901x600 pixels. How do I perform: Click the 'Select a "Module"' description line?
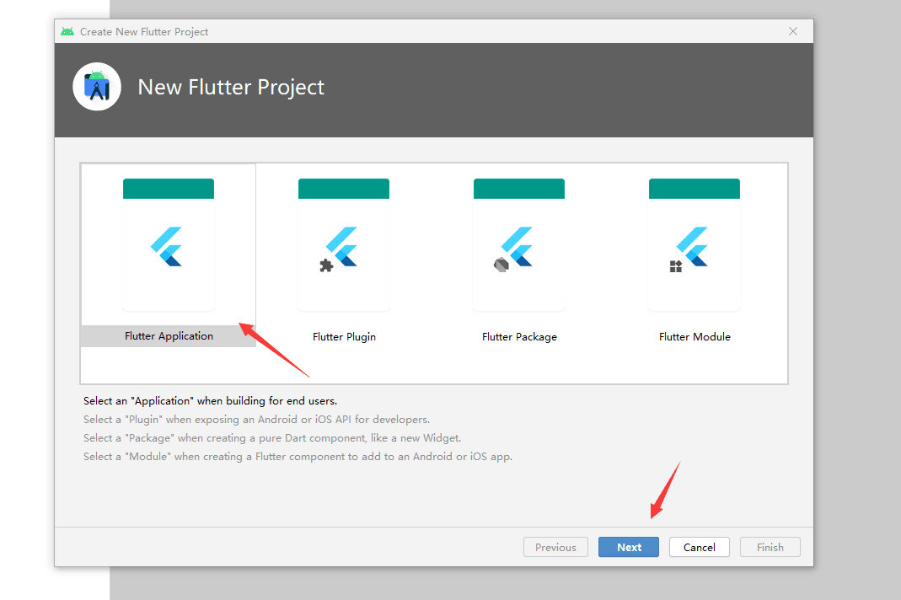(x=298, y=457)
